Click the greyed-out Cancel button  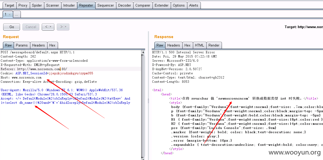point(31,27)
